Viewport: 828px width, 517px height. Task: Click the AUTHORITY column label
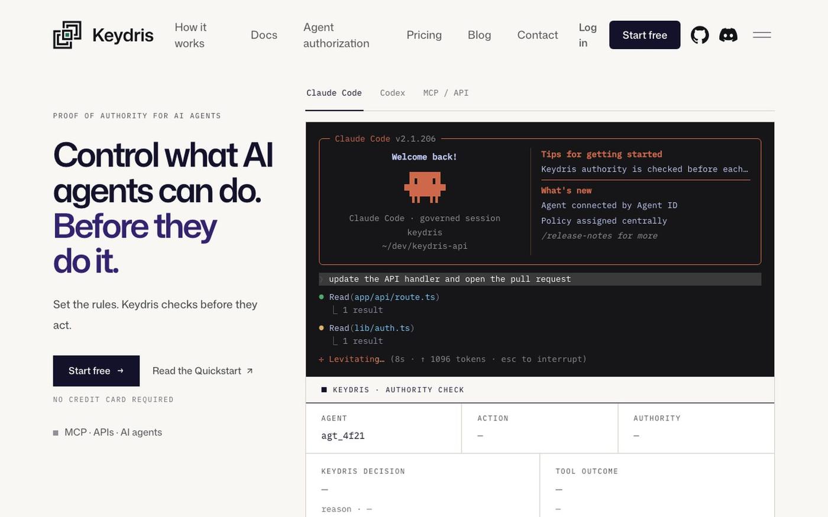click(x=657, y=418)
